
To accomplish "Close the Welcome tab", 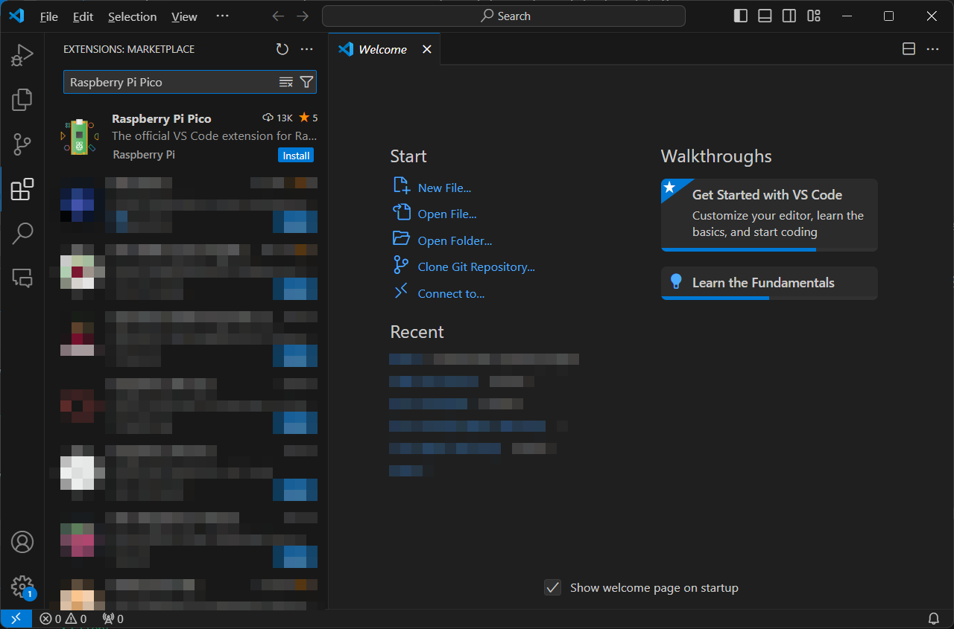I will point(427,49).
